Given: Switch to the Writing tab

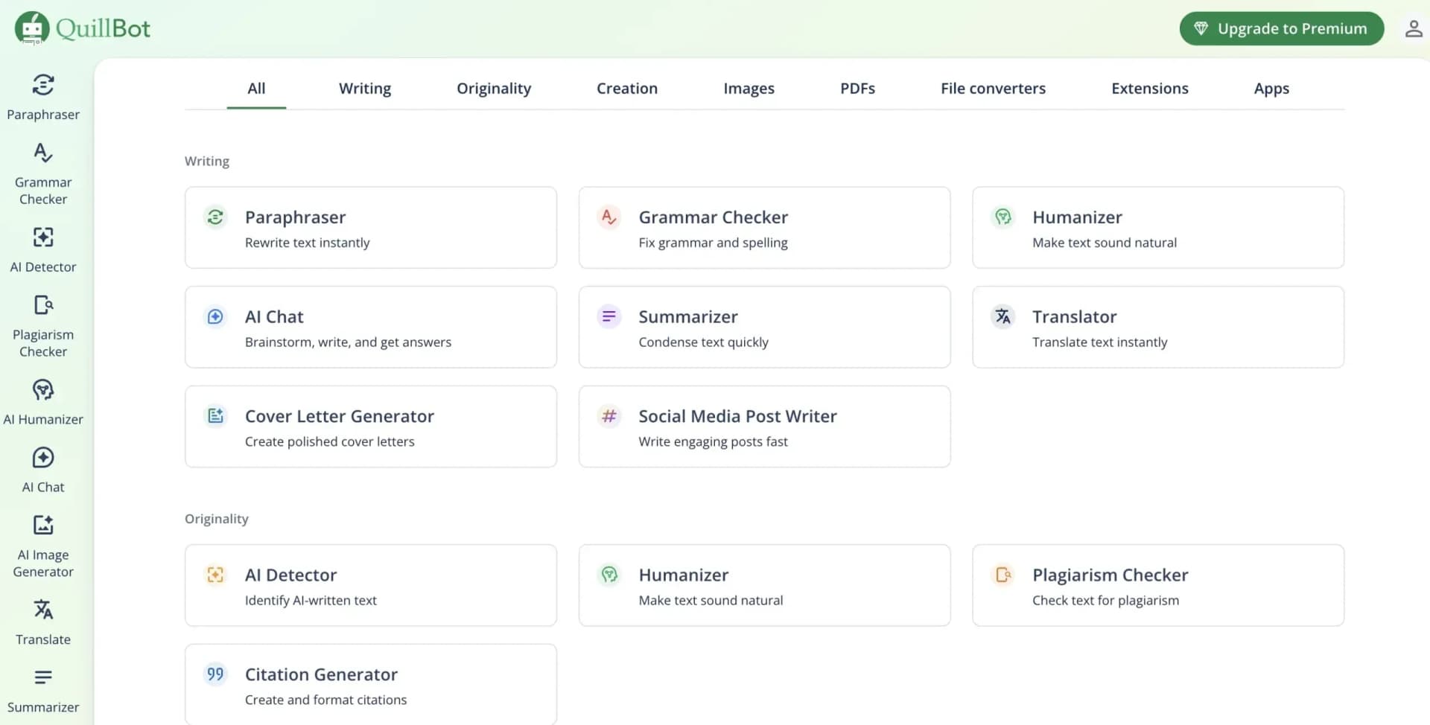Looking at the screenshot, I should click(x=364, y=88).
